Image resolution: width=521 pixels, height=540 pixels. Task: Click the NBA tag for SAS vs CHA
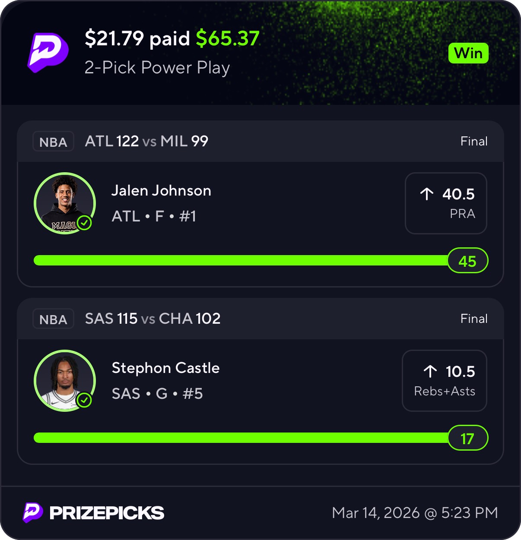tap(53, 319)
